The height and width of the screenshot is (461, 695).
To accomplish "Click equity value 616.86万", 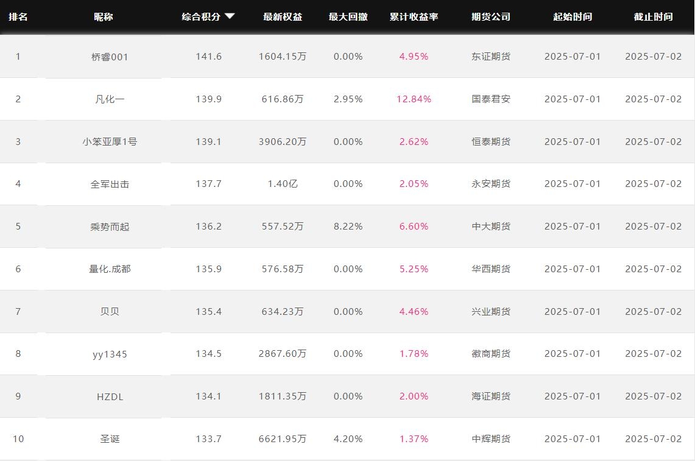I will pos(283,99).
